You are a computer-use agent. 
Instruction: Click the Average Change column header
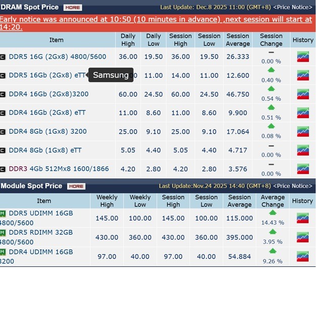point(273,201)
